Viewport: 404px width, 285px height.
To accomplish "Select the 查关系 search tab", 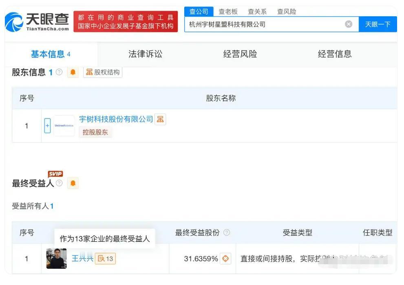I will pyautogui.click(x=257, y=11).
